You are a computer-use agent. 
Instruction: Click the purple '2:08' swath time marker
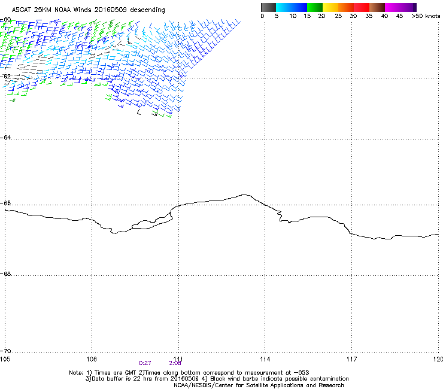pyautogui.click(x=175, y=363)
